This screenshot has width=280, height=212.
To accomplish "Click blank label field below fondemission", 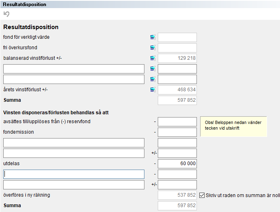I will (74, 143).
